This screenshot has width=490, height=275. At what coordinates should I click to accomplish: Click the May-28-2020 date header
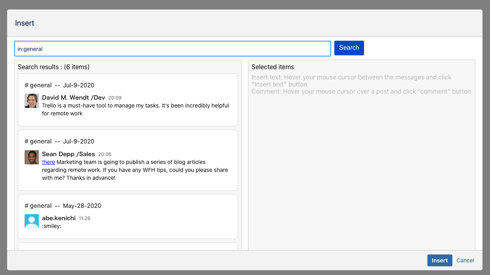tap(82, 206)
